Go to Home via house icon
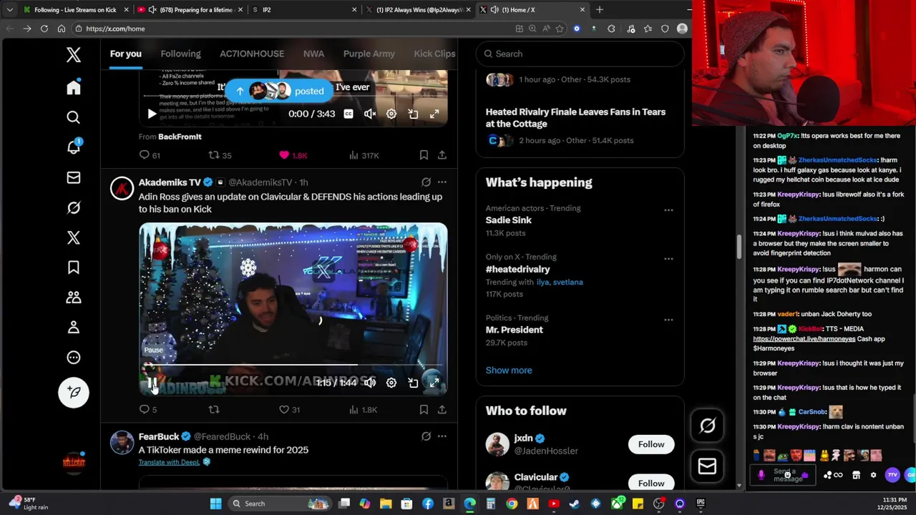Image resolution: width=916 pixels, height=515 pixels. pyautogui.click(x=73, y=87)
